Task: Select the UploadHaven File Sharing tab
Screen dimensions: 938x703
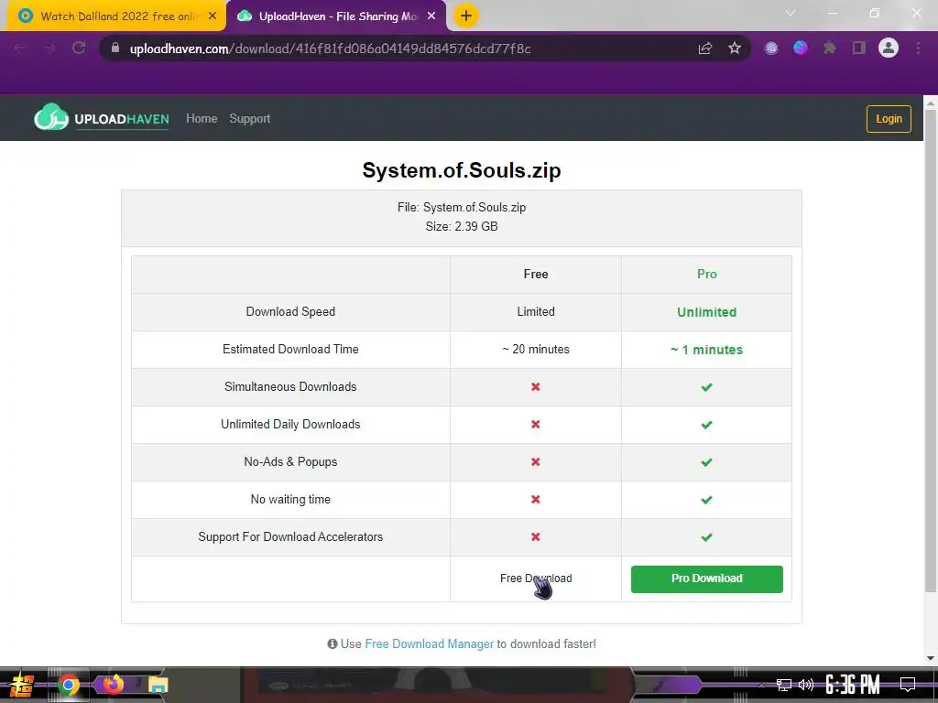Action: click(337, 16)
